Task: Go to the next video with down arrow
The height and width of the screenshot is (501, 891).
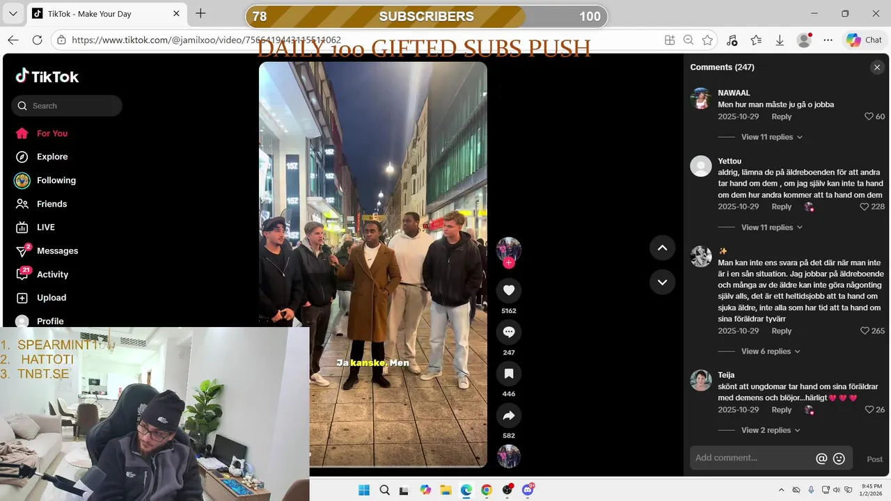Action: [662, 282]
